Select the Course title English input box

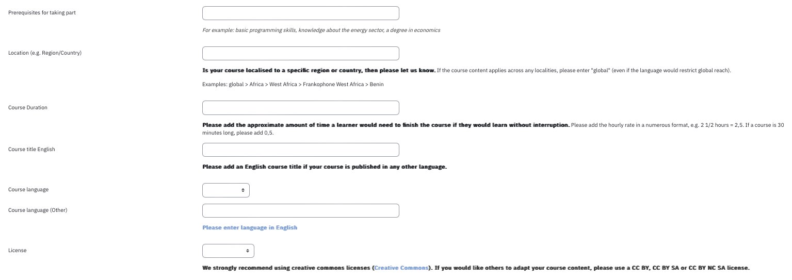(x=300, y=150)
